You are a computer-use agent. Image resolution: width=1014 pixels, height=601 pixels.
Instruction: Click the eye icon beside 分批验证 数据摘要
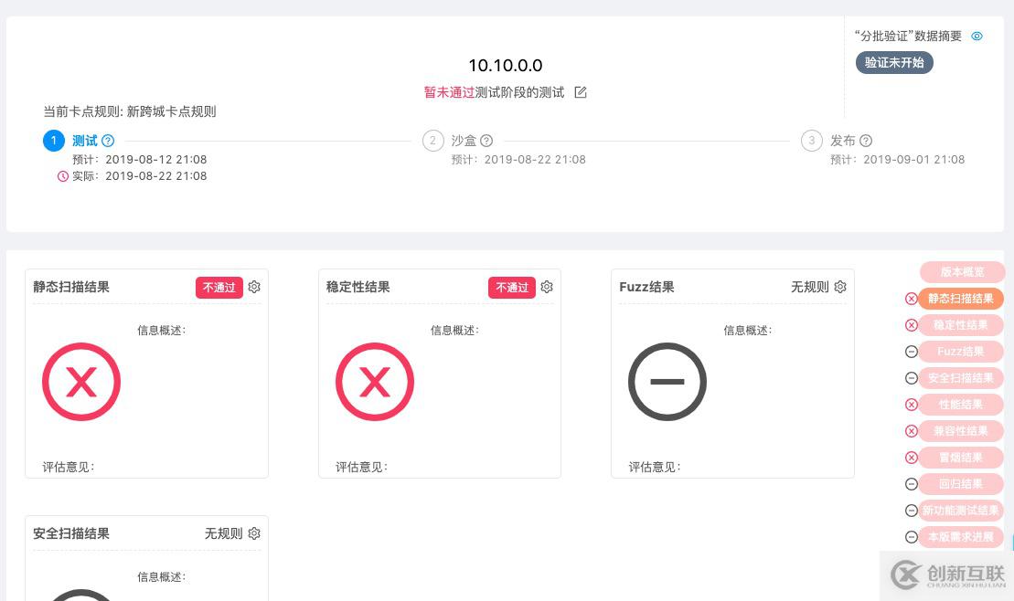click(977, 37)
